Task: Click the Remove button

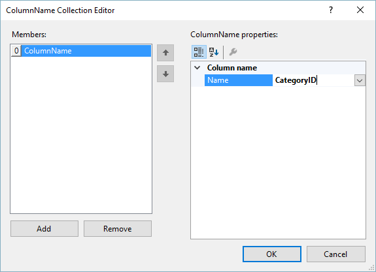Action: tap(118, 229)
